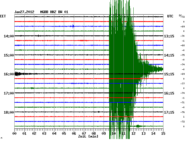The width and height of the screenshot is (186, 141).
Task: Click the small black blip on the 14:00 trace
Action: (x=38, y=36)
